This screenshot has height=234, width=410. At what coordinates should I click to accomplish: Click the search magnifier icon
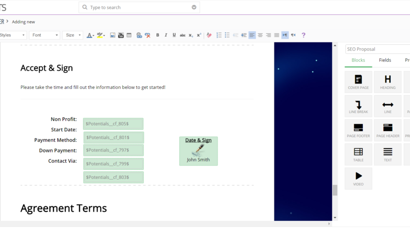(x=85, y=7)
